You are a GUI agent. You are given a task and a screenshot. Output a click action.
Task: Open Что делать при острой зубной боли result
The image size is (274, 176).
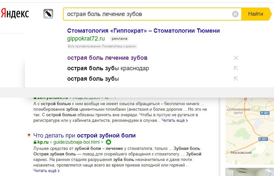click(x=85, y=136)
